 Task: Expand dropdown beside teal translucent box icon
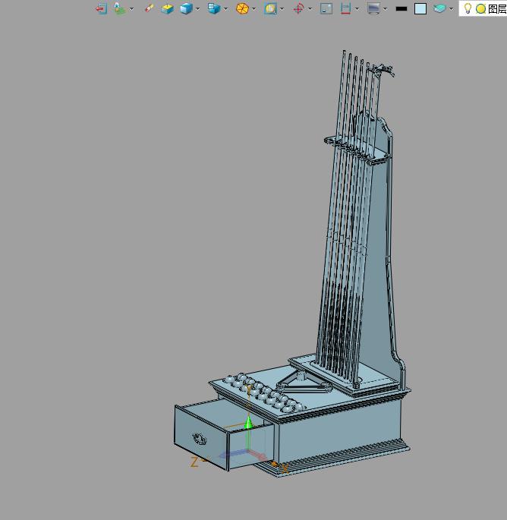pyautogui.click(x=452, y=9)
